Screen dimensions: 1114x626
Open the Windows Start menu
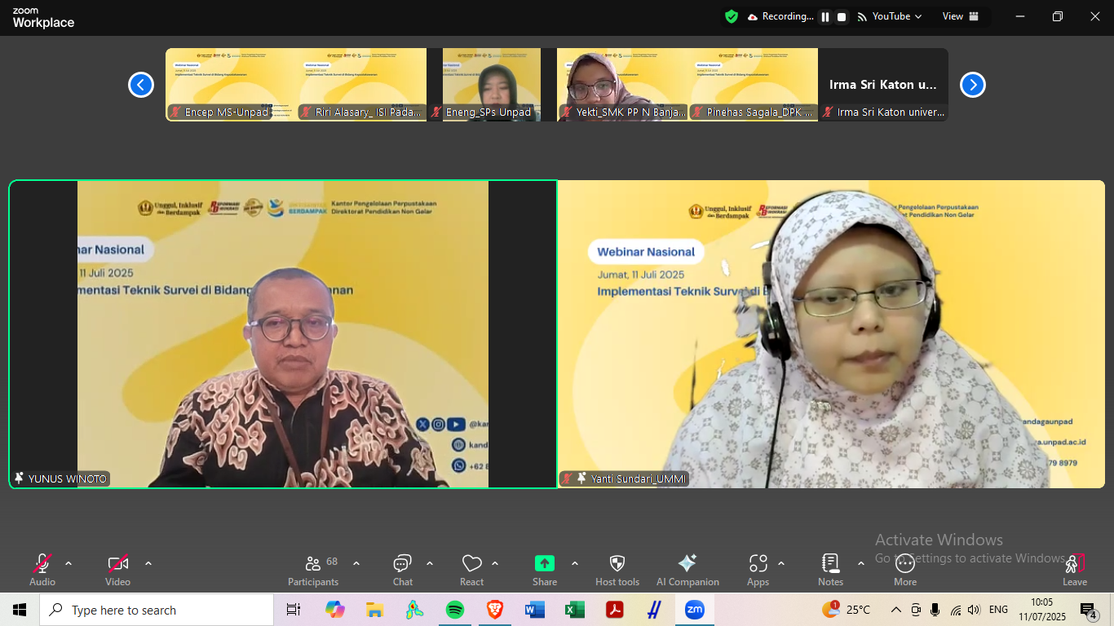click(20, 610)
